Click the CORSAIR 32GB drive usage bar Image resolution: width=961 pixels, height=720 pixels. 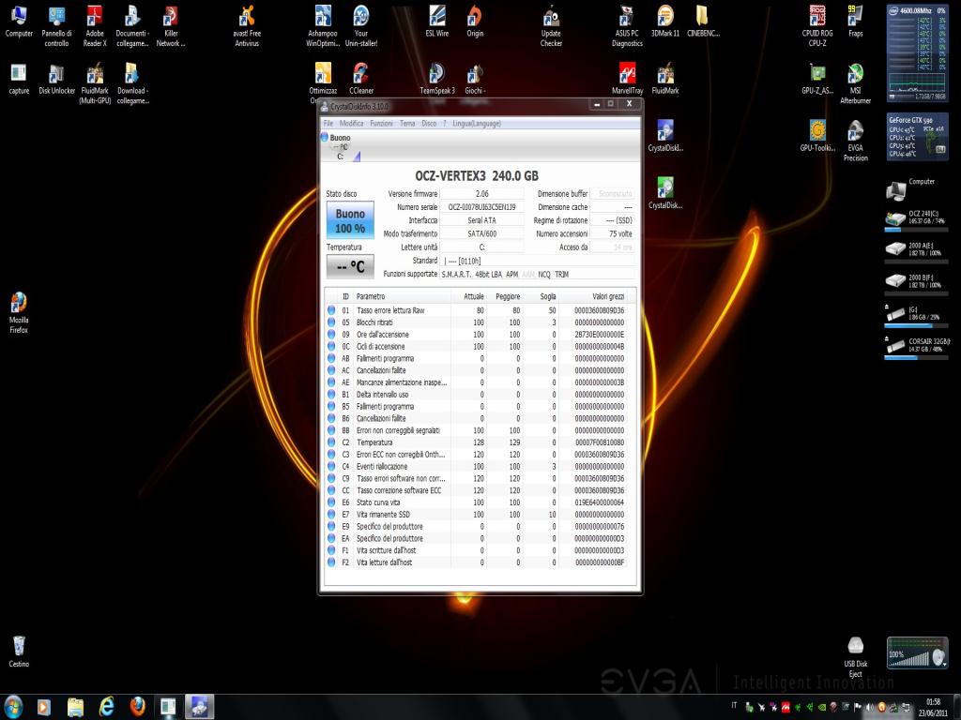pyautogui.click(x=916, y=357)
